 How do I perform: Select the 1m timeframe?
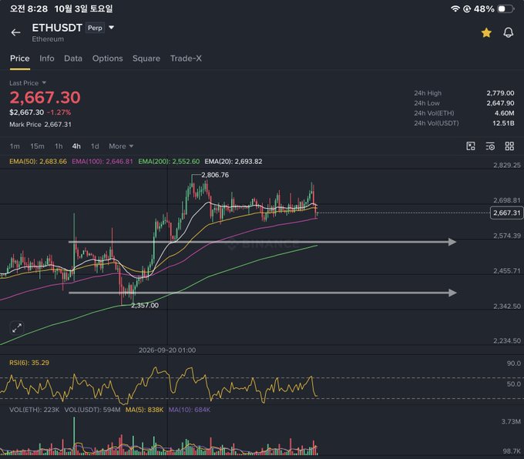tap(15, 146)
